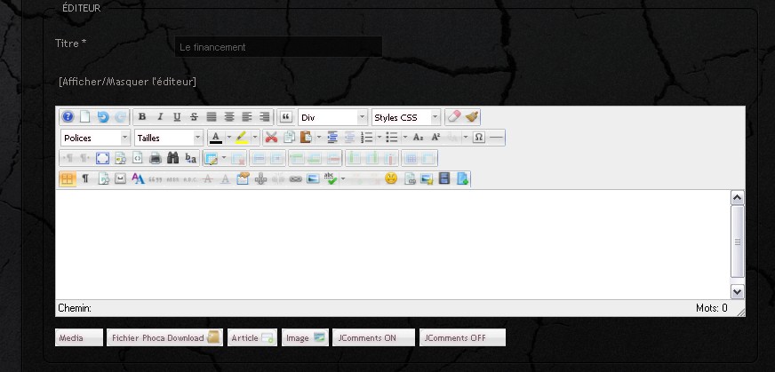
Task: Open the Styles CSS dropdown
Action: [x=405, y=117]
